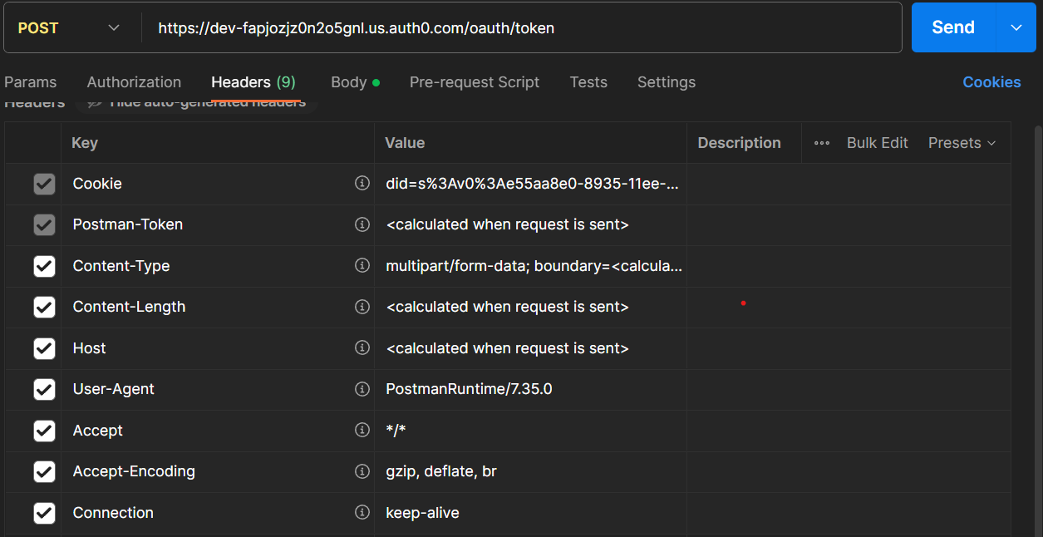Click the Description column header
The image size is (1043, 537).
739,143
